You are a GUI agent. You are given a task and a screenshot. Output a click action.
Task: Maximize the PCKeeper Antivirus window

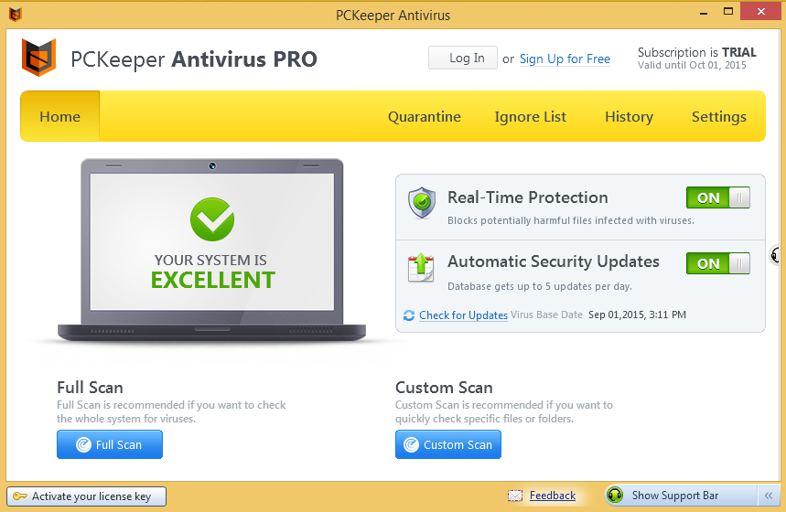click(727, 11)
